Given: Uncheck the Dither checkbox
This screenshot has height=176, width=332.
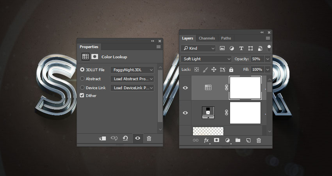Looking at the screenshot, I should click(82, 95).
